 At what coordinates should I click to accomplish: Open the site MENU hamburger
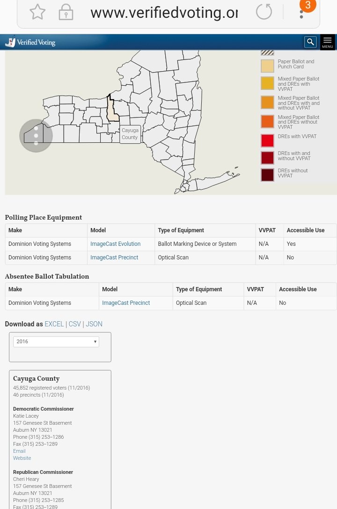(x=328, y=42)
